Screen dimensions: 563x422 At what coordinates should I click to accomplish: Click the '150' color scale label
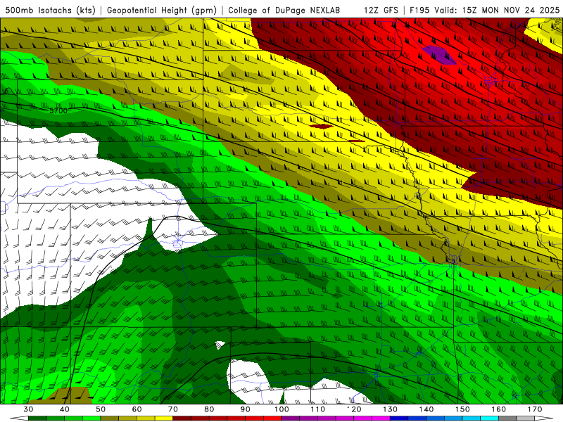tap(462, 409)
